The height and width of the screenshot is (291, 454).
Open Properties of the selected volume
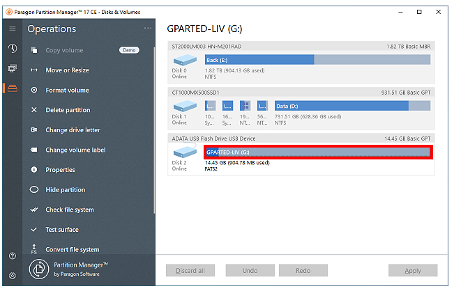point(60,170)
